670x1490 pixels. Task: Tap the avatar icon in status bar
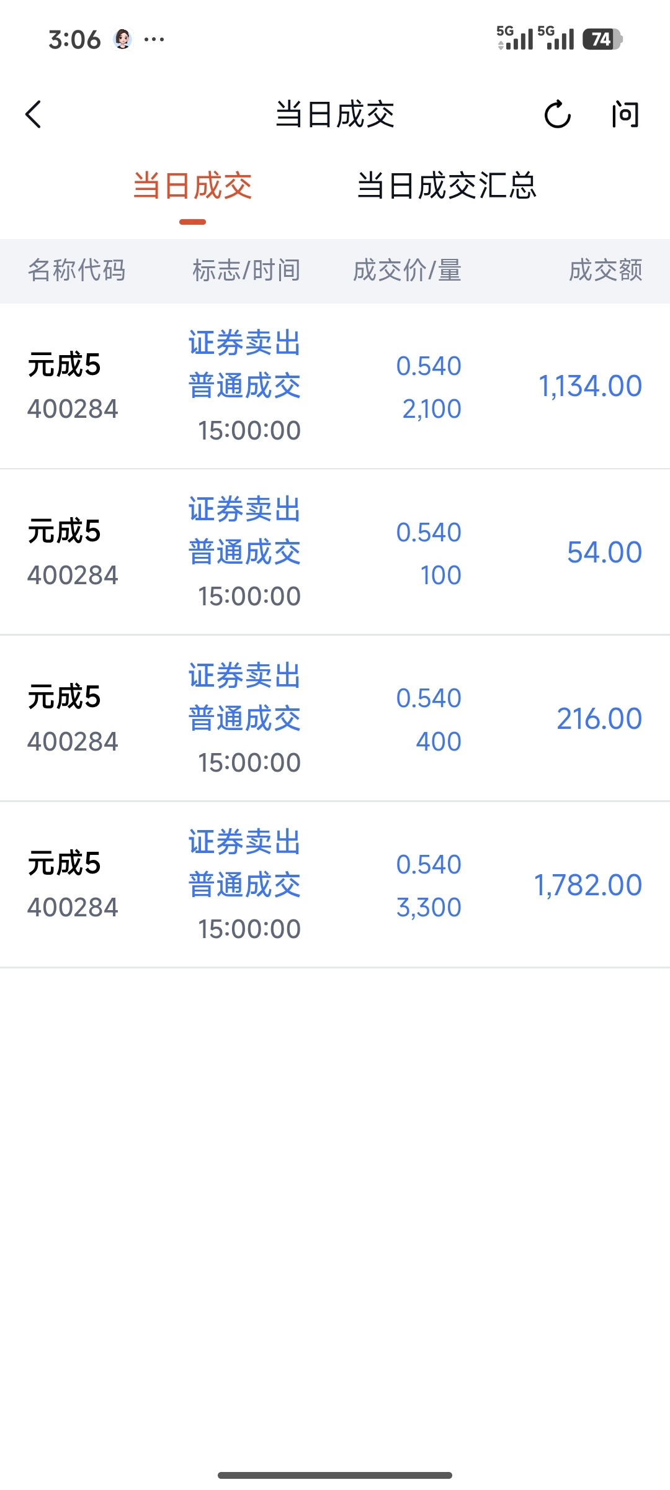pos(123,39)
